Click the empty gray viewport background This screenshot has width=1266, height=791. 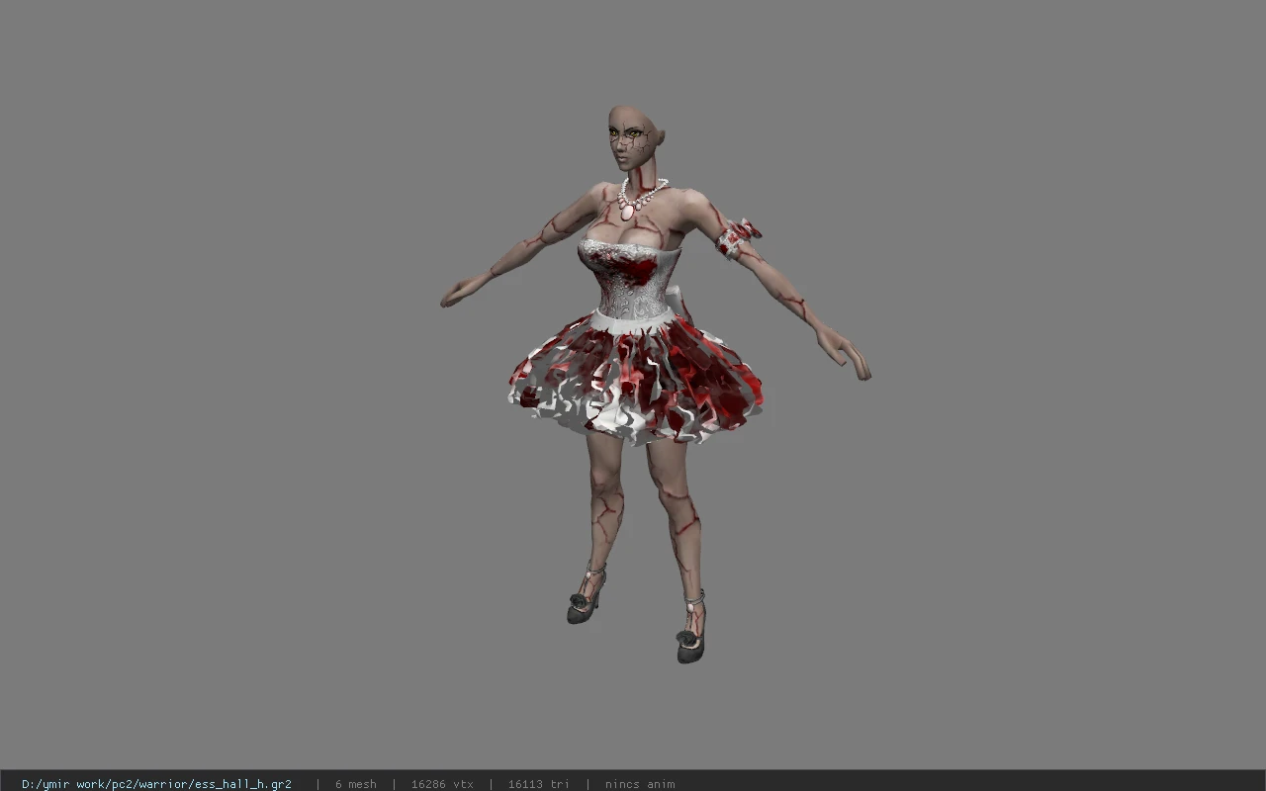click(x=198, y=395)
